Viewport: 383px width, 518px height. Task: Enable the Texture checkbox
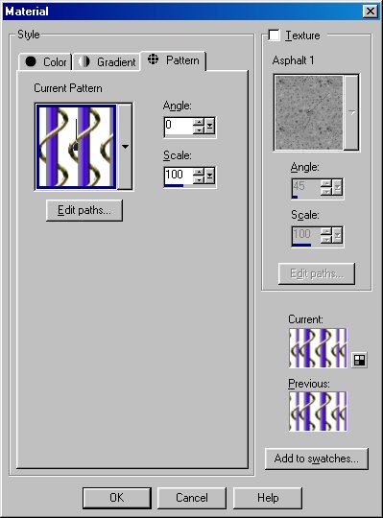click(274, 35)
